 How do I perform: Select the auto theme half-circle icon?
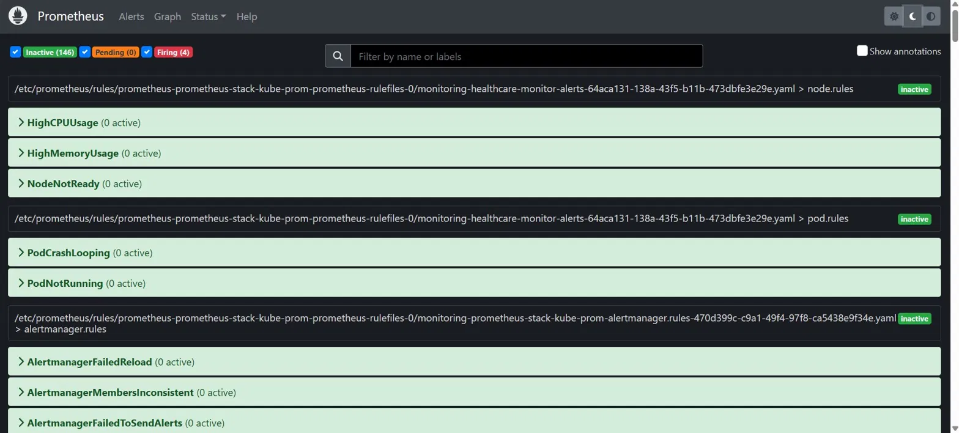[x=931, y=17]
